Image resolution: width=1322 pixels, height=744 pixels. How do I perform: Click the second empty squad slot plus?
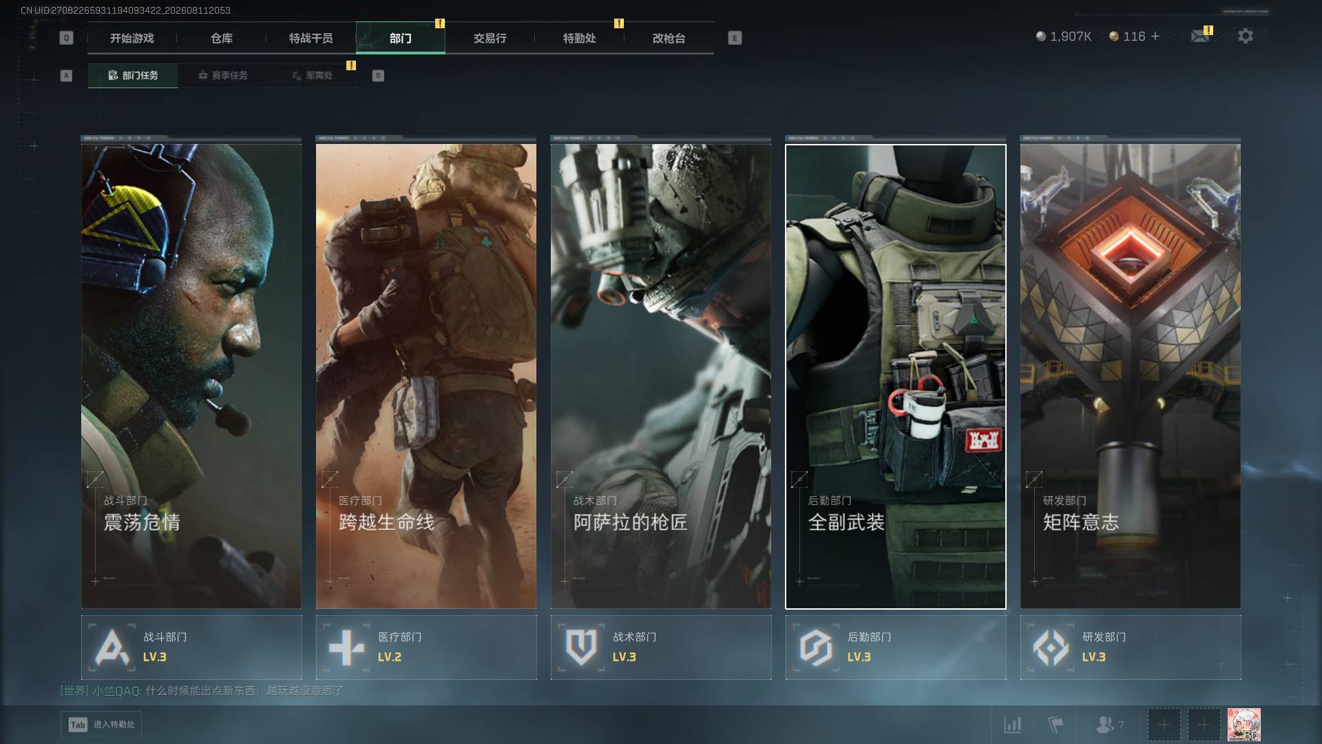click(x=1204, y=725)
